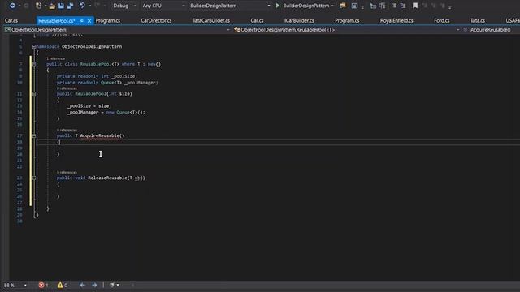Click '0 references' CodeLens above AcquireReusable
Viewport: 520px width, 292px height.
67,130
